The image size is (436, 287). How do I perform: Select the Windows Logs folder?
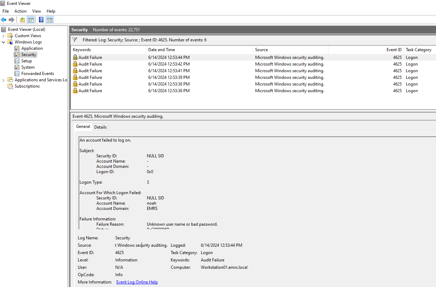[28, 42]
